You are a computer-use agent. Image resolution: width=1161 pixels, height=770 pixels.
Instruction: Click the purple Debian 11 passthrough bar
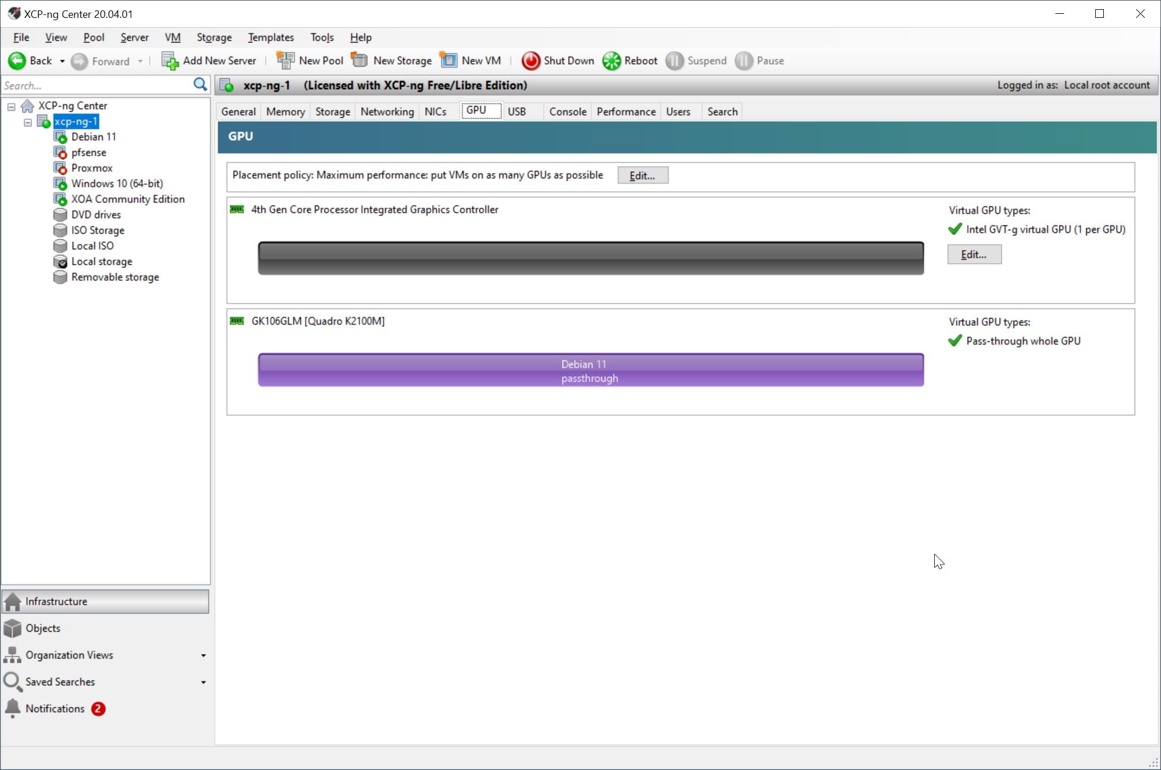(590, 370)
